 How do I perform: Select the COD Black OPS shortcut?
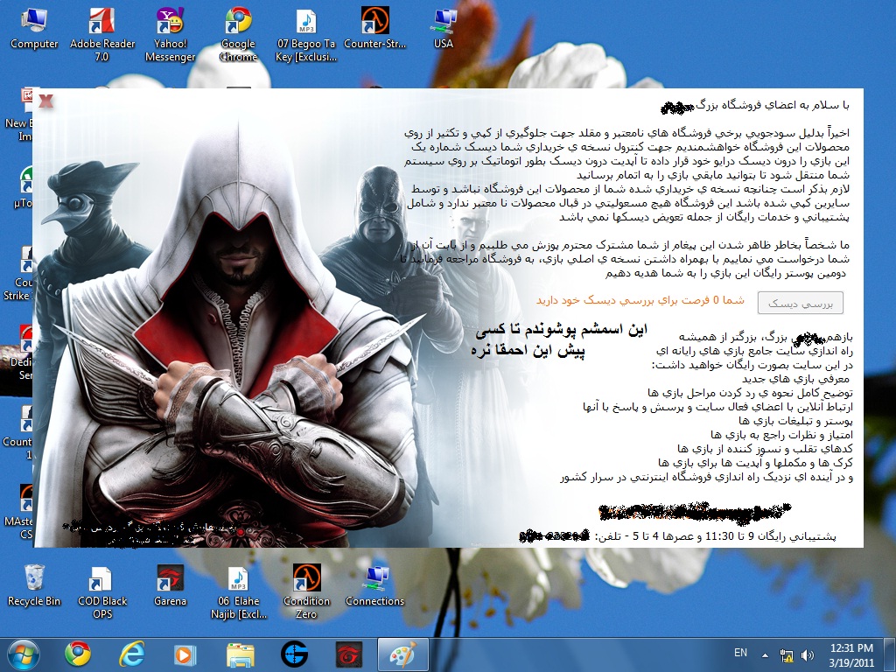tap(102, 592)
